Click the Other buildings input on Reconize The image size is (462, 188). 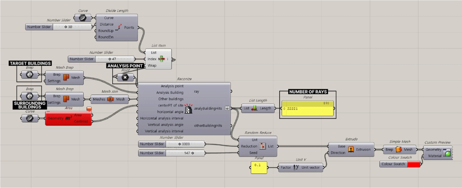pyautogui.click(x=171, y=99)
